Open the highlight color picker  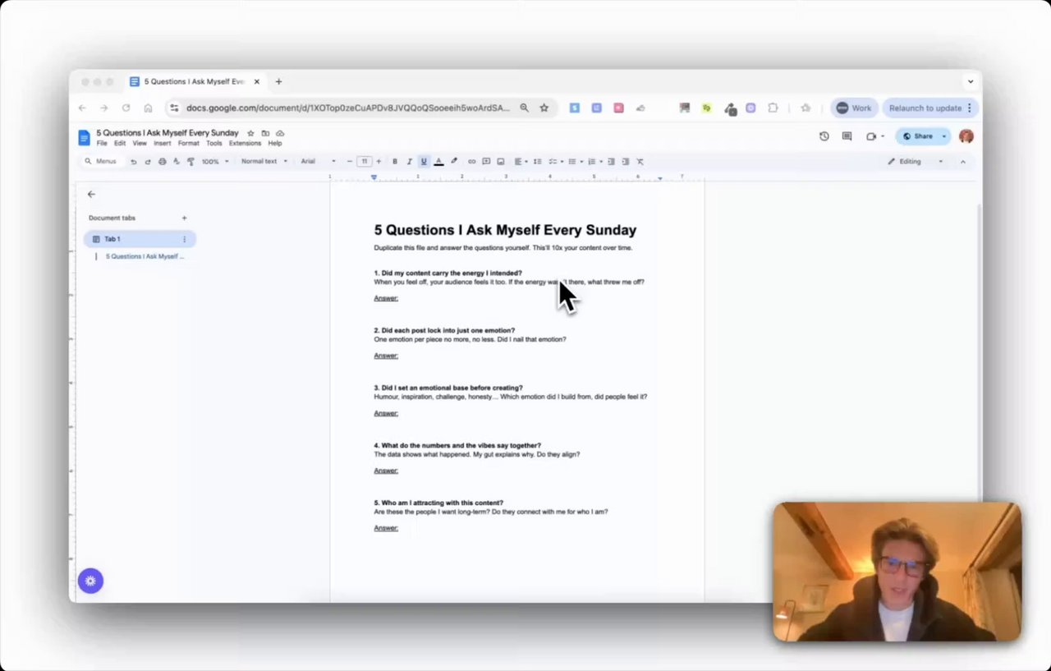click(454, 162)
